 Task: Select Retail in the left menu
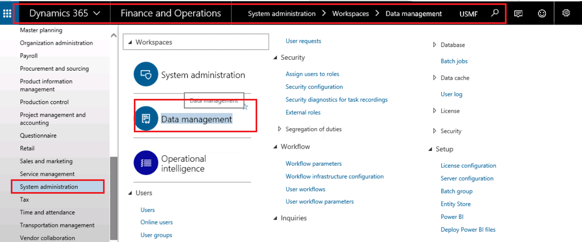pyautogui.click(x=27, y=148)
